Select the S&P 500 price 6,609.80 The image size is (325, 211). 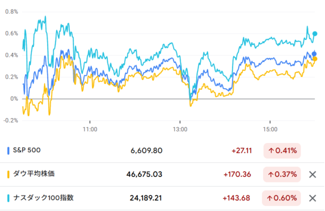[146, 151]
